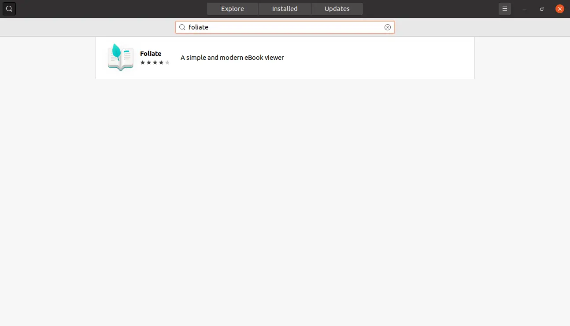Close the Software window
570x326 pixels.
coord(560,9)
